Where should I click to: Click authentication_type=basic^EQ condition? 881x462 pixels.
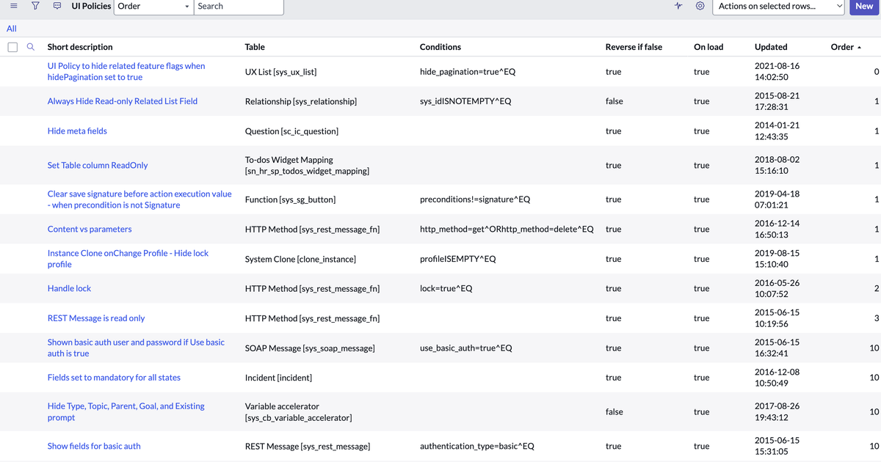(477, 446)
